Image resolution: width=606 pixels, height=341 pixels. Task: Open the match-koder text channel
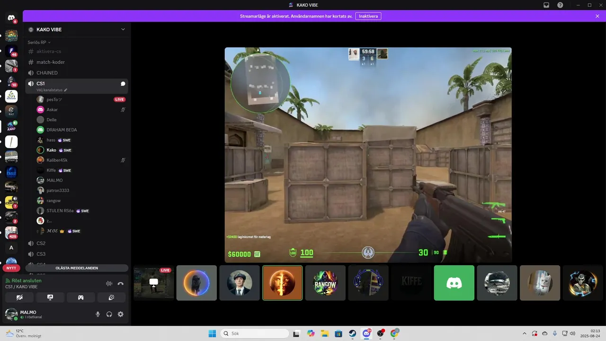[x=77, y=62]
